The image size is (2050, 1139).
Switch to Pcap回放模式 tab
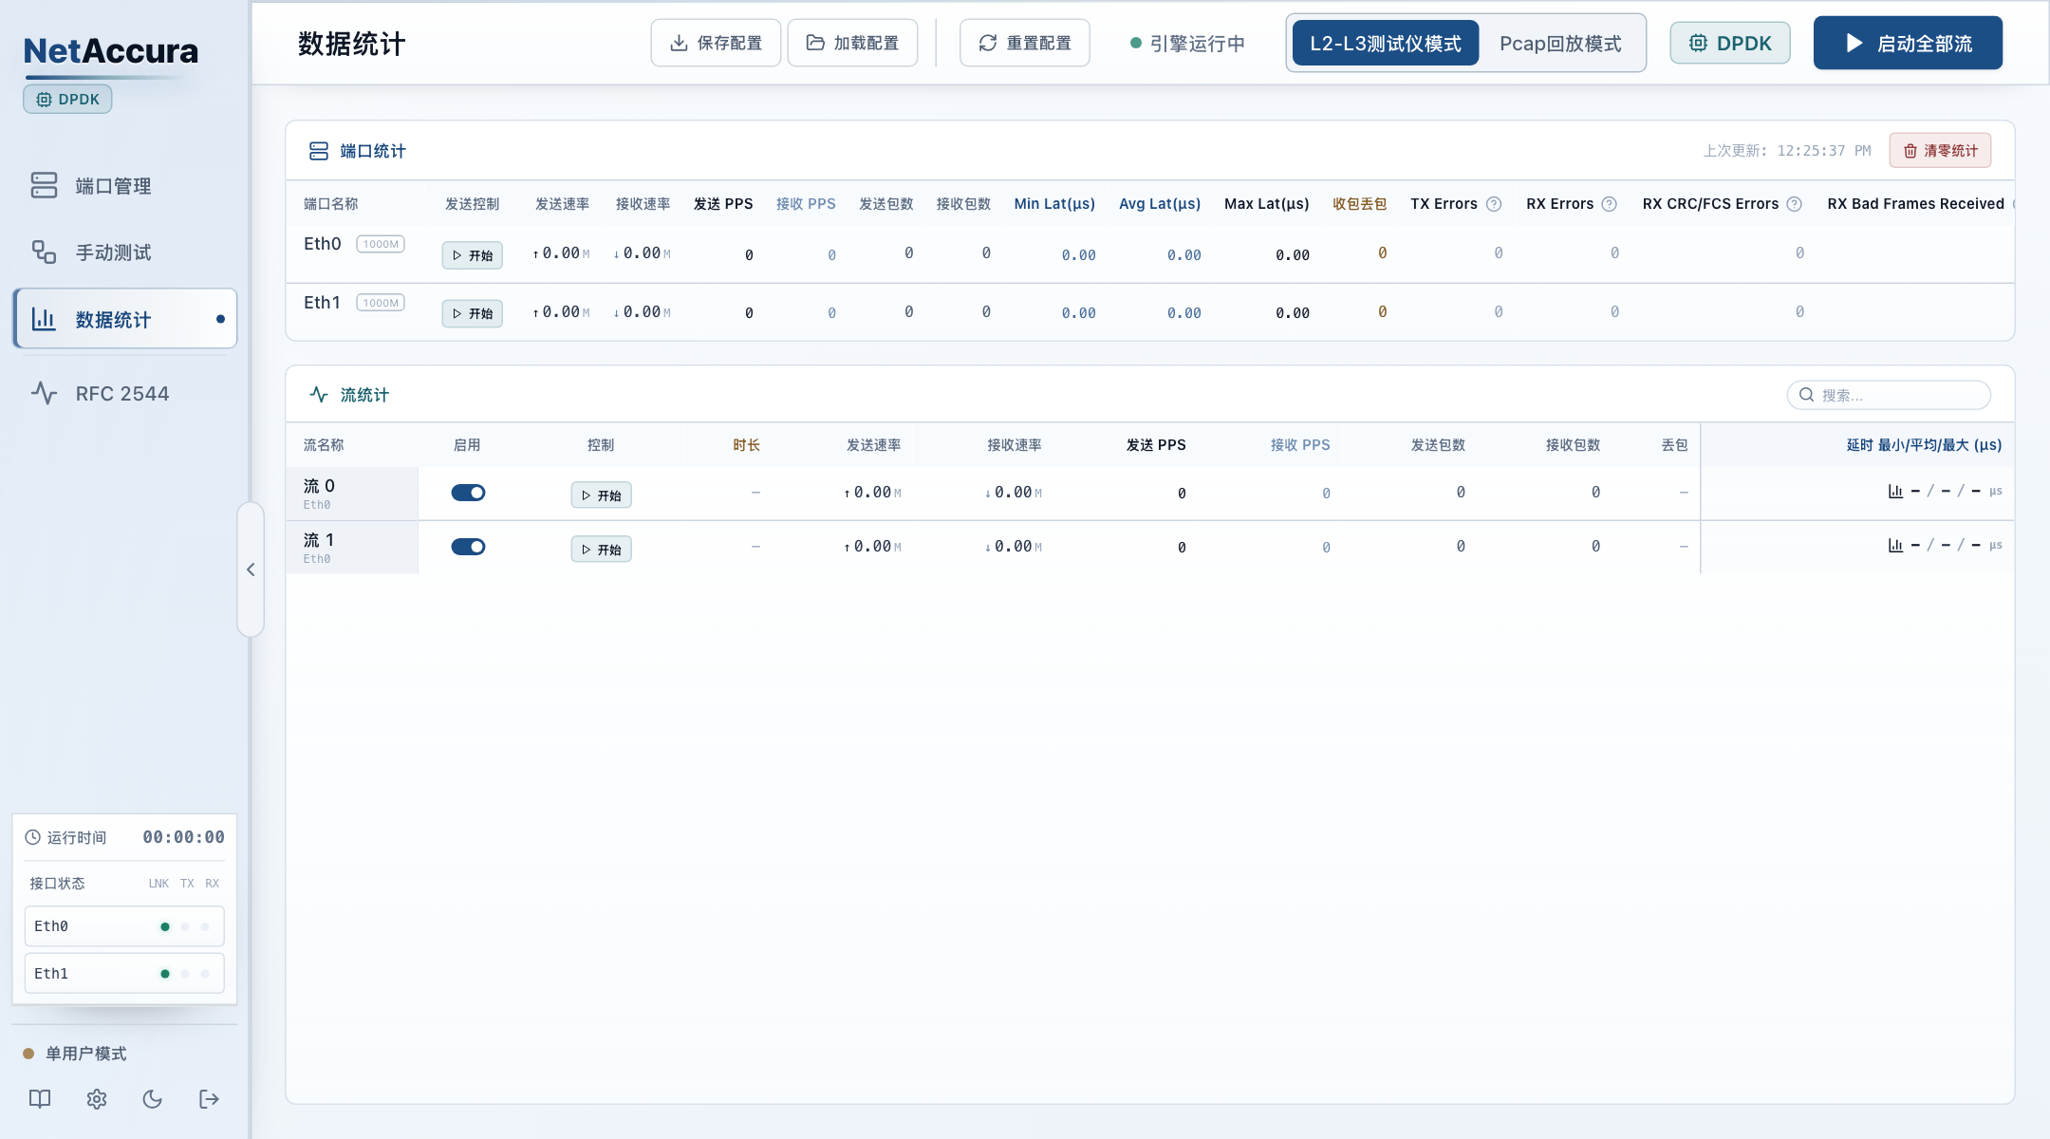(x=1560, y=44)
